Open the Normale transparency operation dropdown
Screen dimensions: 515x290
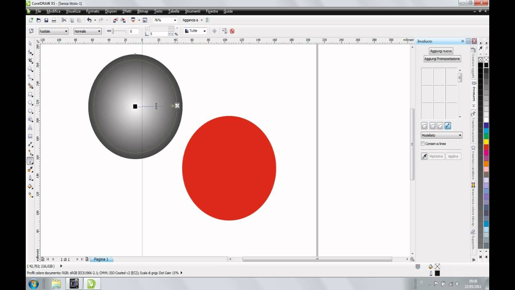pyautogui.click(x=87, y=31)
